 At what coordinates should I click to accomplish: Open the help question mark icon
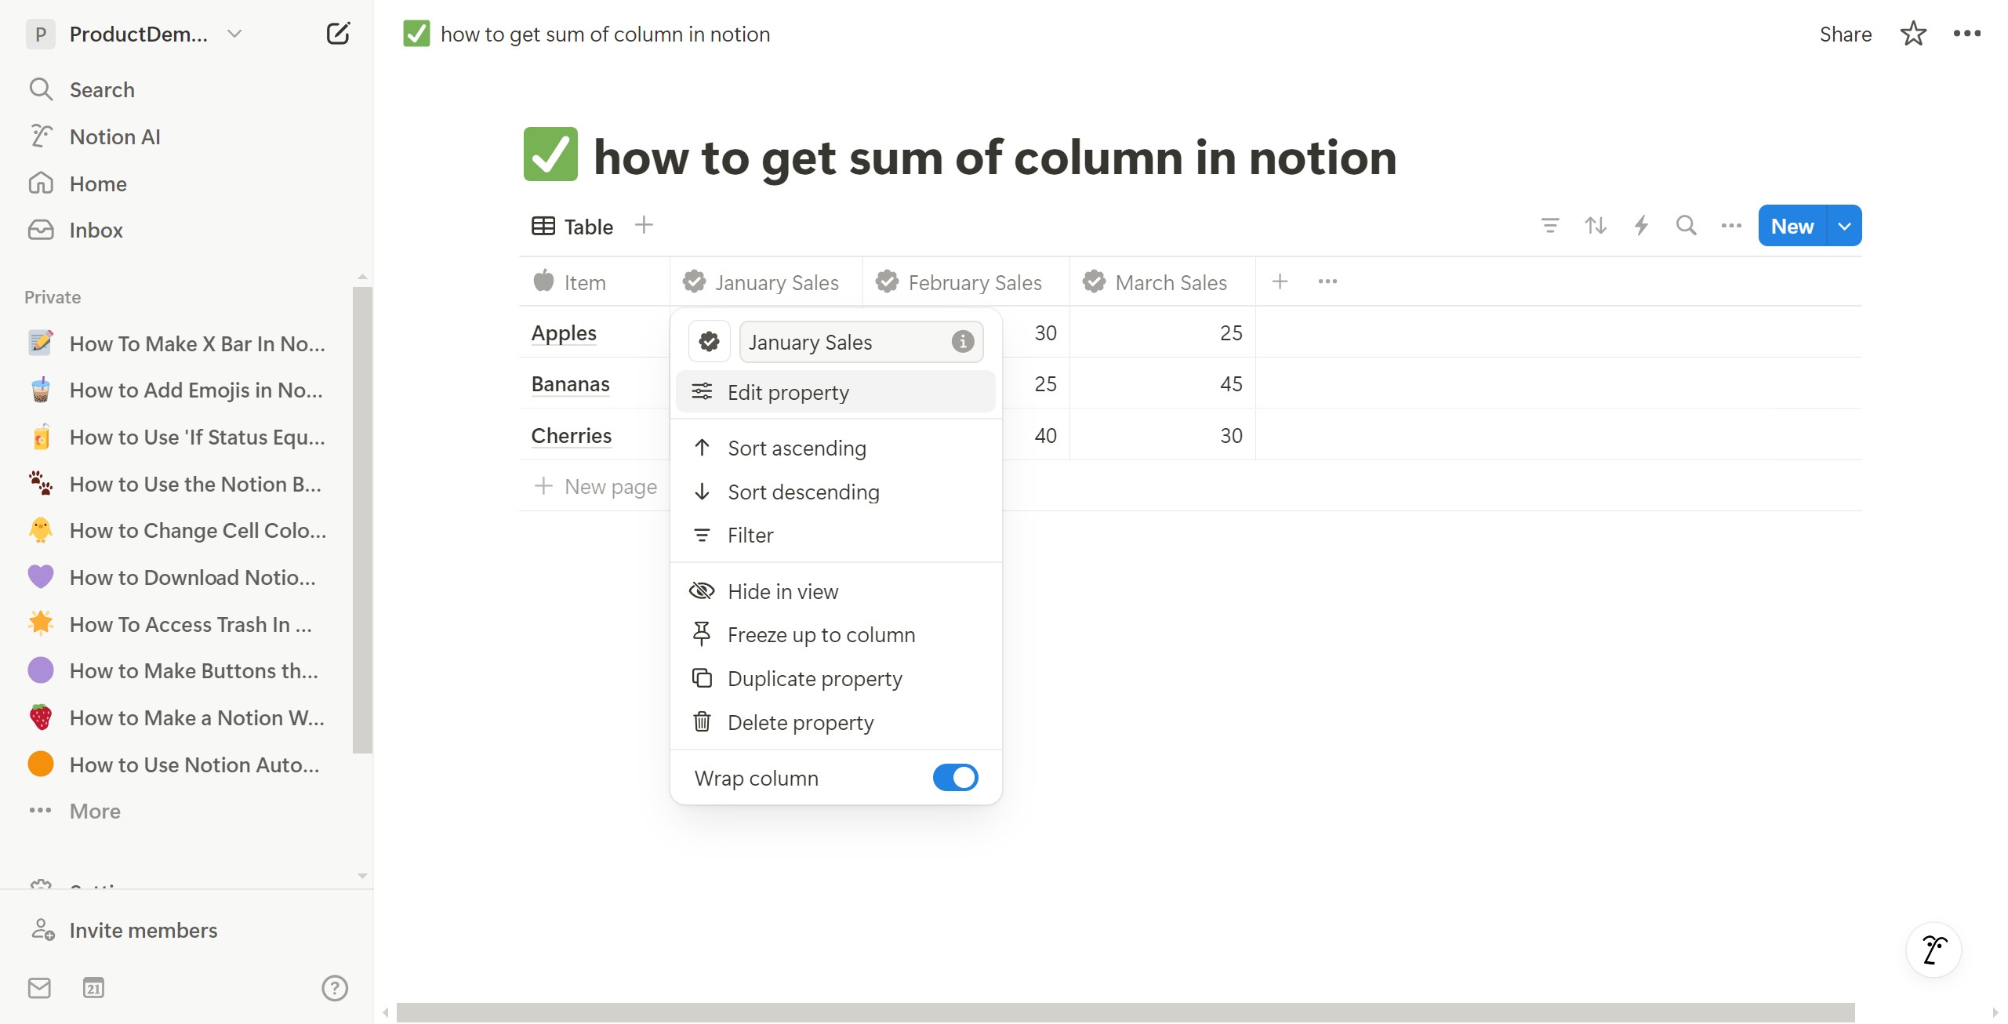coord(335,988)
